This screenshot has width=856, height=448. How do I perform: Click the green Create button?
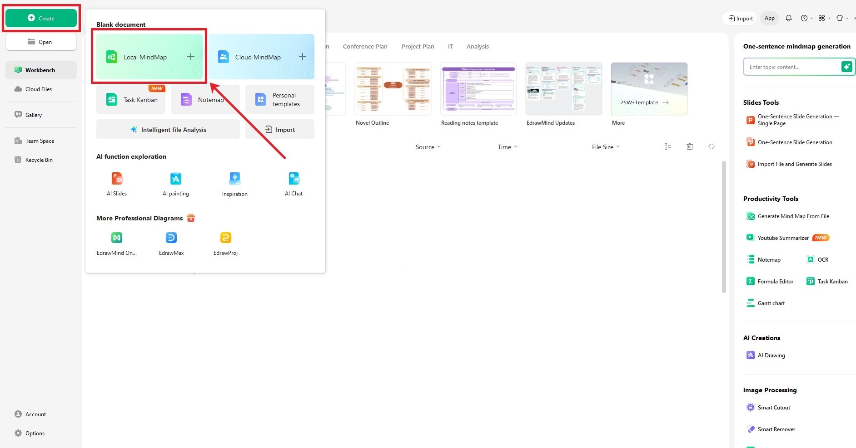(x=41, y=18)
